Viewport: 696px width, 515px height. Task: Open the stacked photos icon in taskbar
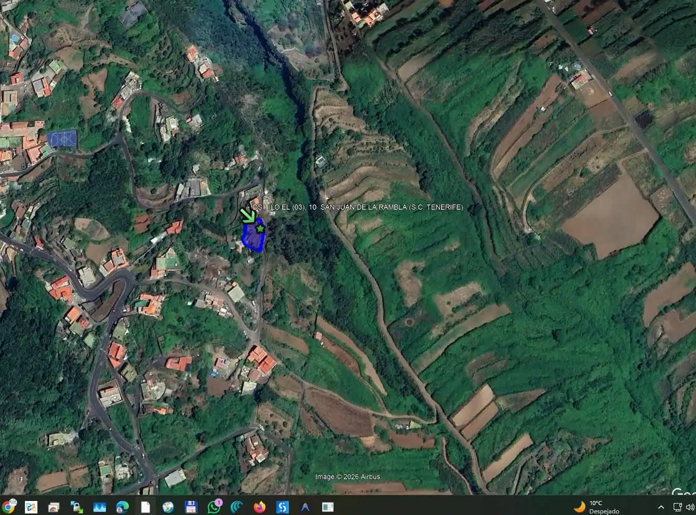click(53, 507)
